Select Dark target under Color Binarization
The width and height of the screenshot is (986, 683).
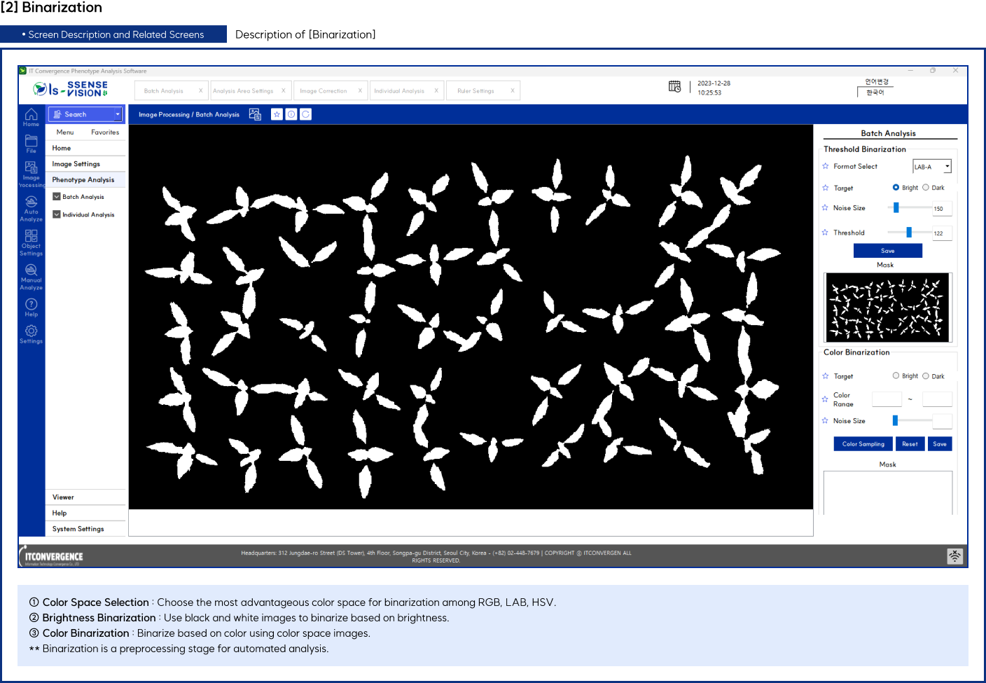pos(926,376)
